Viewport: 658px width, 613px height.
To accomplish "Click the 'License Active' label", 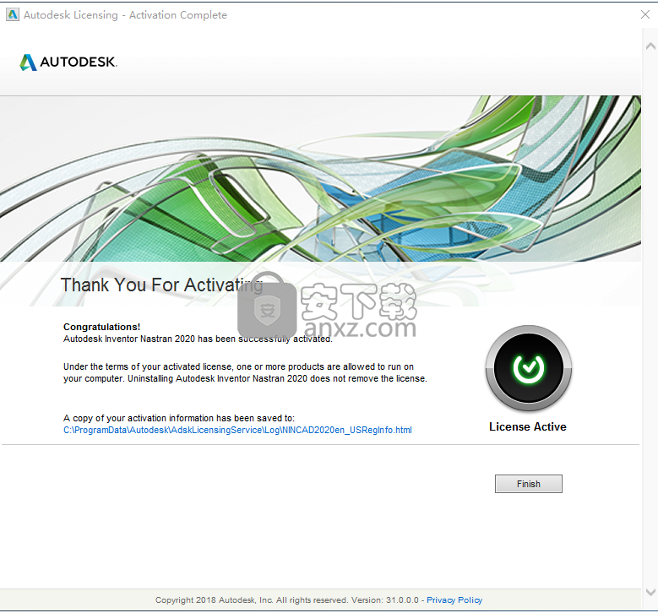I will tap(528, 426).
